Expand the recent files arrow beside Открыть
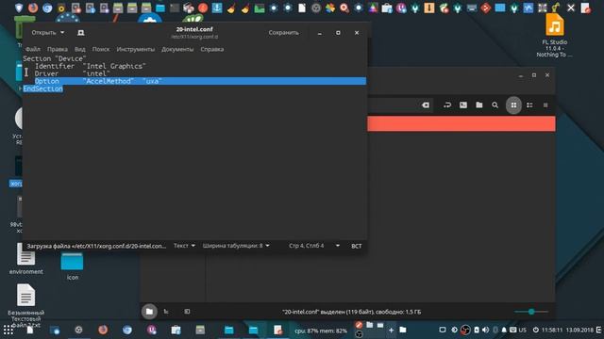604x339 pixels. pyautogui.click(x=62, y=33)
